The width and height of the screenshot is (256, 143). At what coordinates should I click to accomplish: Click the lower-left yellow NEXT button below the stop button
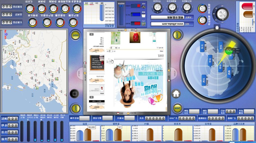(75, 108)
